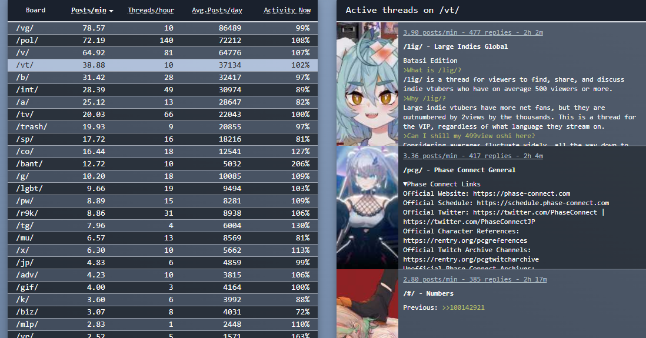Select the /g/ board row
The width and height of the screenshot is (646, 338).
[x=163, y=176]
